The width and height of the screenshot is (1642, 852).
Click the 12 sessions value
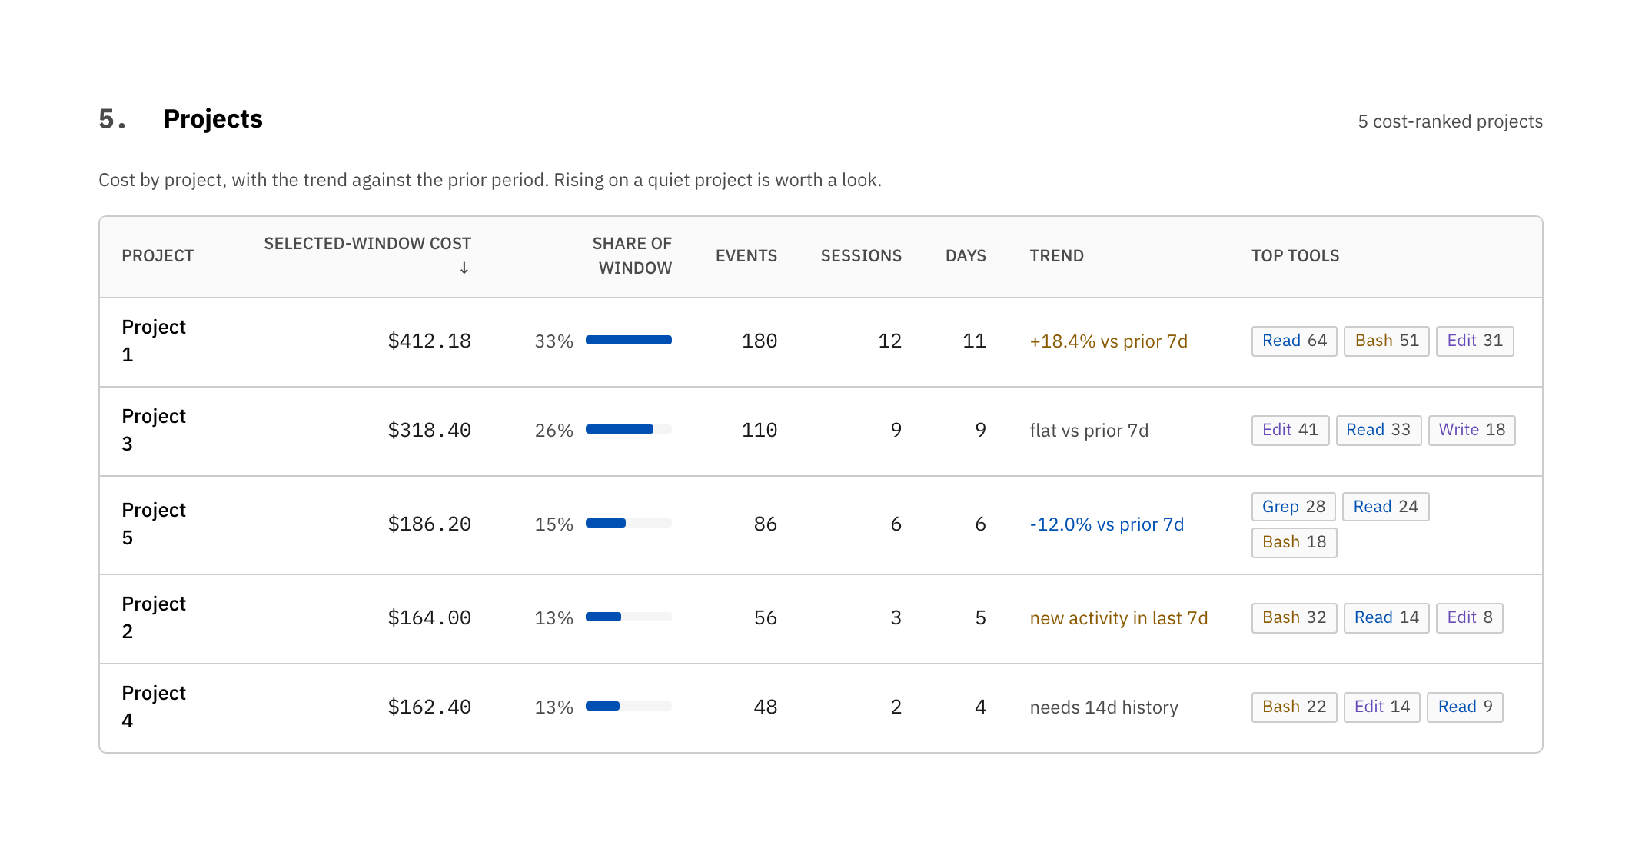[x=890, y=341]
